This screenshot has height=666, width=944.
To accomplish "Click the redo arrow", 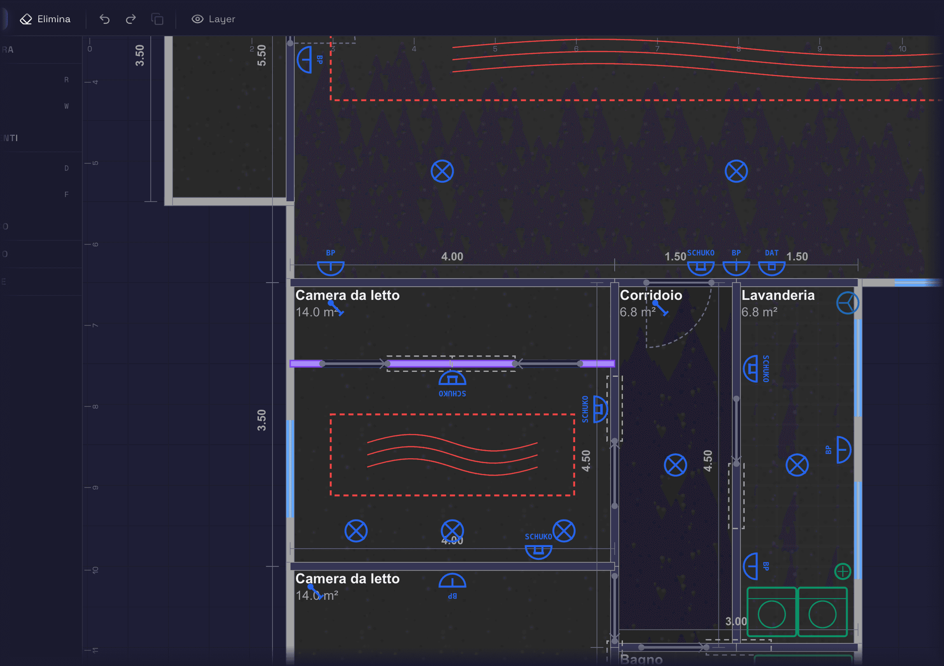I will [x=131, y=19].
